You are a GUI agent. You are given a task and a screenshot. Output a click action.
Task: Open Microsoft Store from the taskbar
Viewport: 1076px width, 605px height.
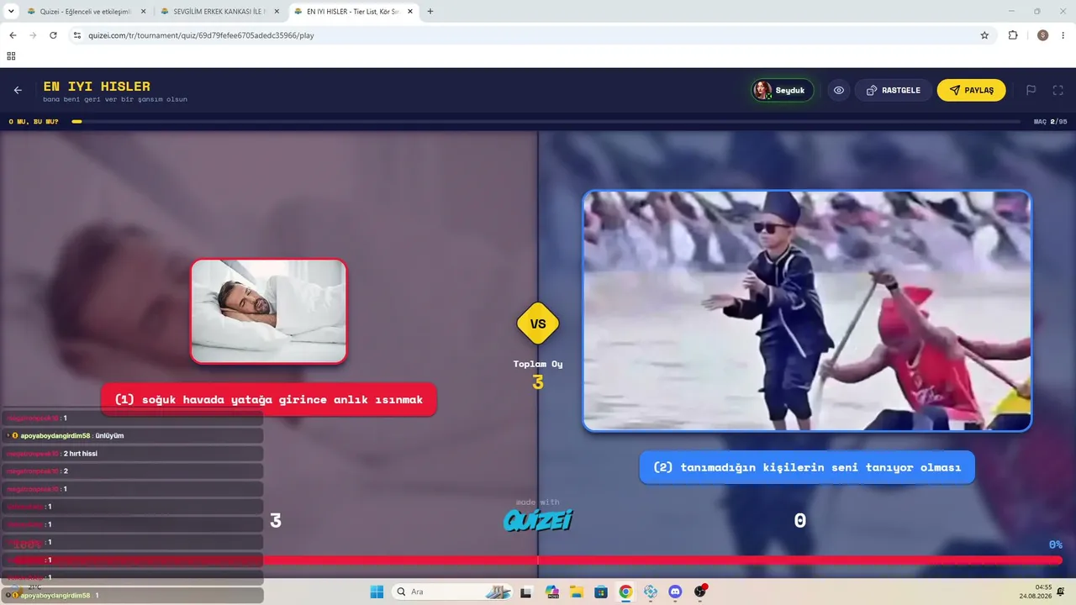click(601, 592)
